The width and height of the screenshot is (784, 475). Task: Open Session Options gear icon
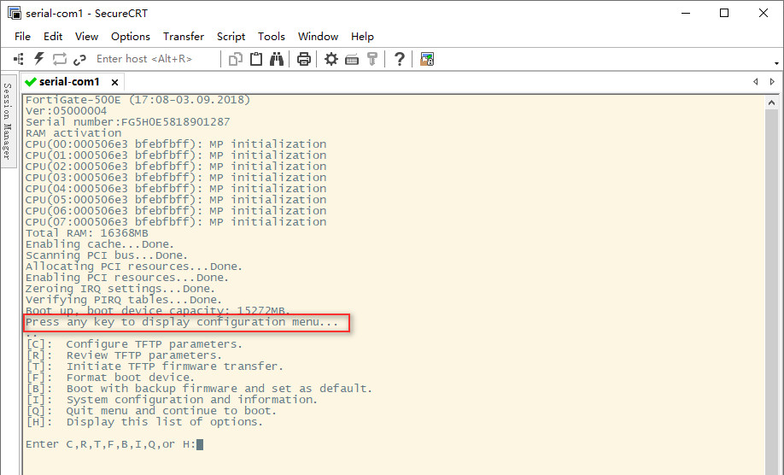[x=331, y=59]
